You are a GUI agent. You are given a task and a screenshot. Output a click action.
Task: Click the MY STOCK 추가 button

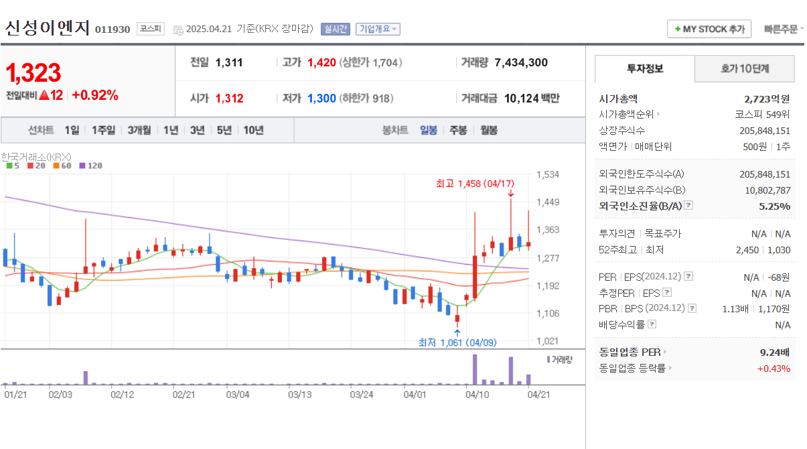709,29
